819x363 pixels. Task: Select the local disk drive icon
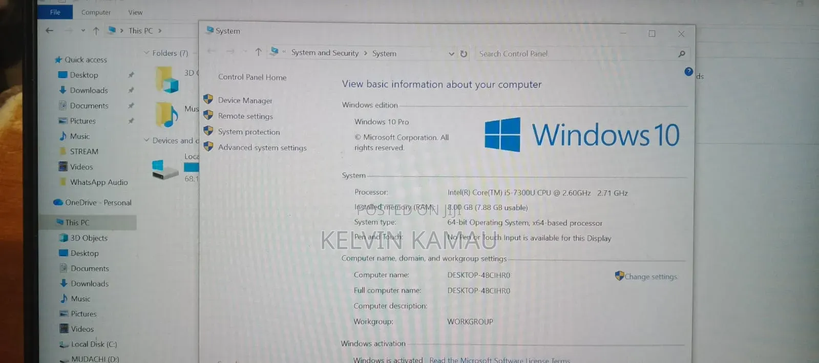(165, 170)
